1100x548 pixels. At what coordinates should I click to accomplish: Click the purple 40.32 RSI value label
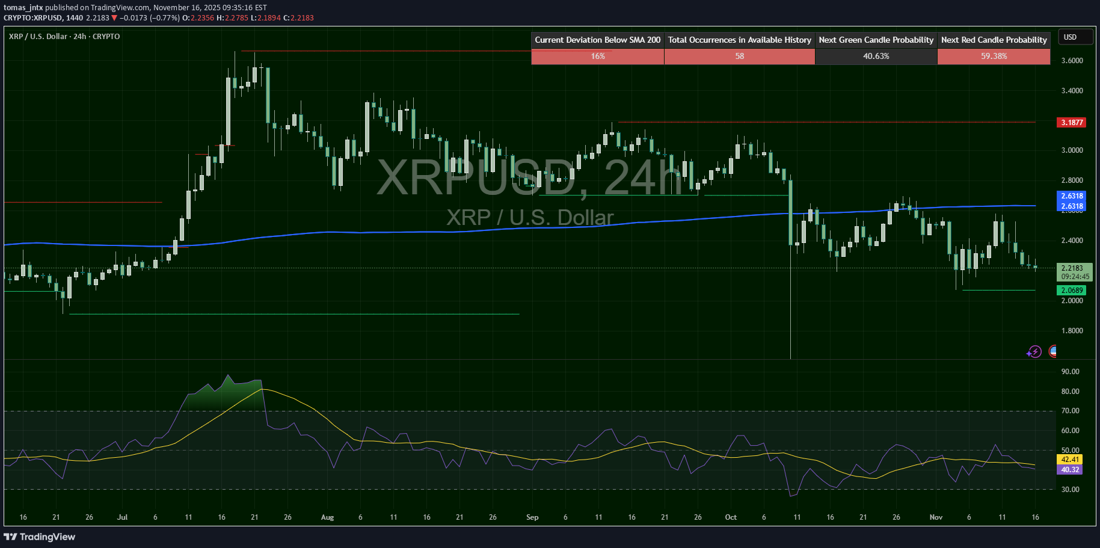pyautogui.click(x=1071, y=470)
